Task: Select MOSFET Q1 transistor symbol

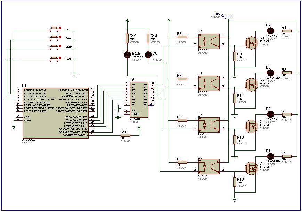Action: tap(251, 43)
